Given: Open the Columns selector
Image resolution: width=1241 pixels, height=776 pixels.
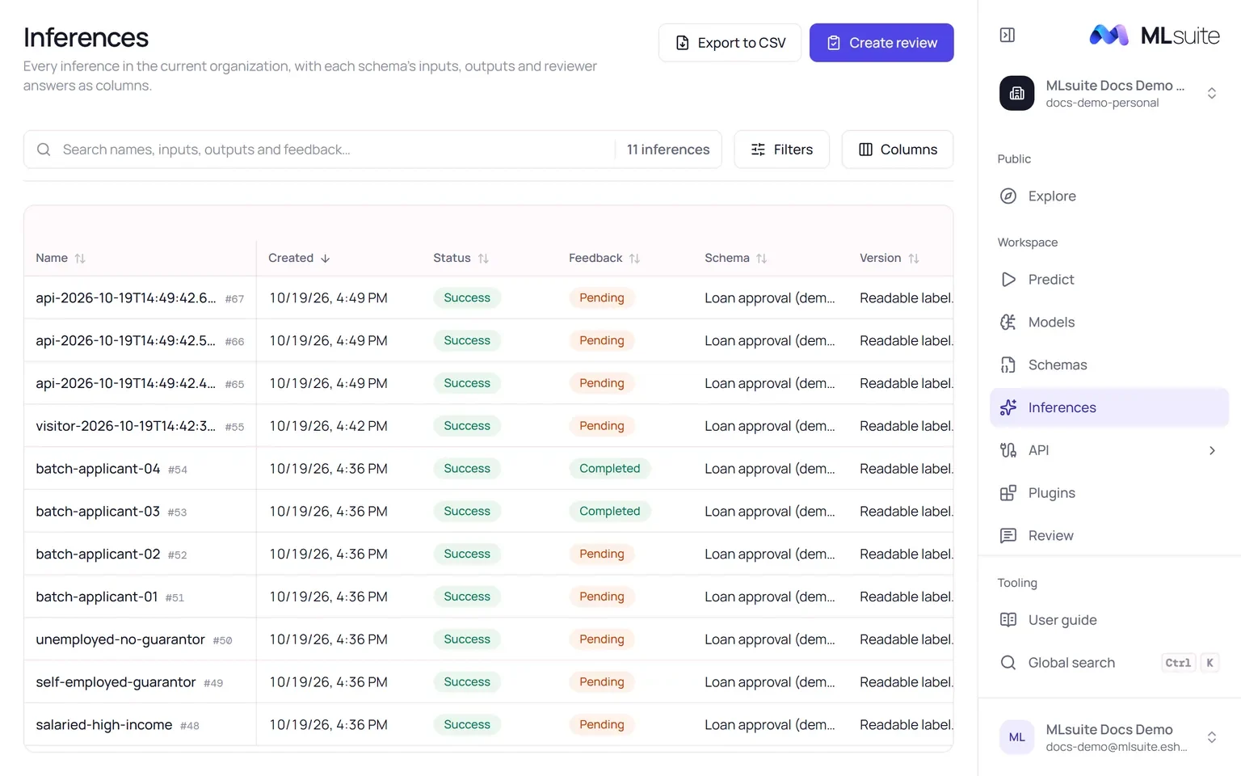Looking at the screenshot, I should point(897,150).
